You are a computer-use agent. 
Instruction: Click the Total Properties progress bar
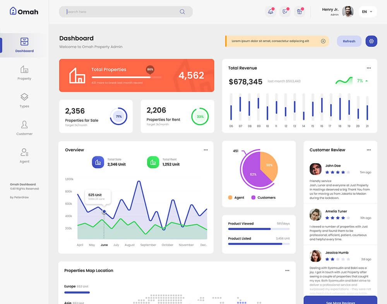tap(126, 77)
